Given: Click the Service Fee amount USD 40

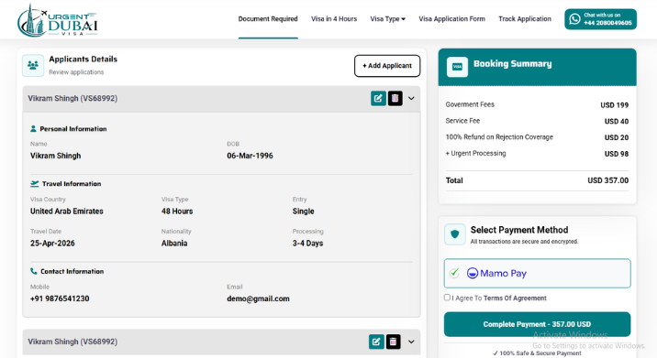Looking at the screenshot, I should coord(617,121).
